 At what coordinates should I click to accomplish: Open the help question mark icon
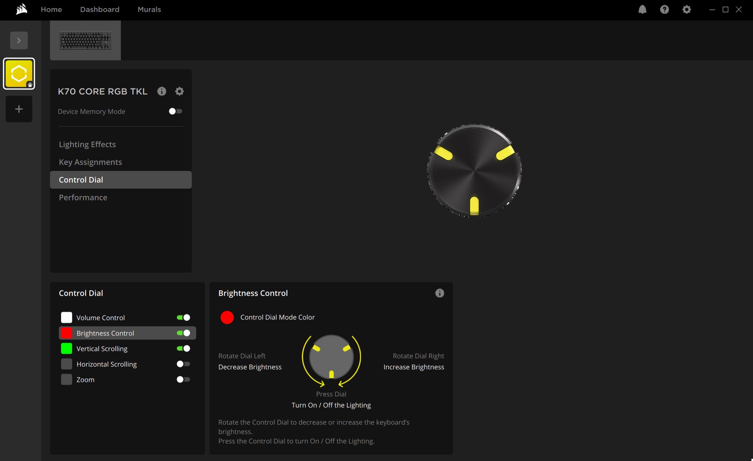click(665, 9)
